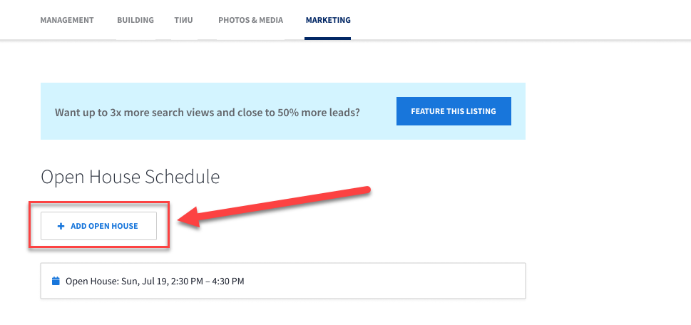Switch to the Building tab
This screenshot has height=325, width=691.
pyautogui.click(x=135, y=20)
